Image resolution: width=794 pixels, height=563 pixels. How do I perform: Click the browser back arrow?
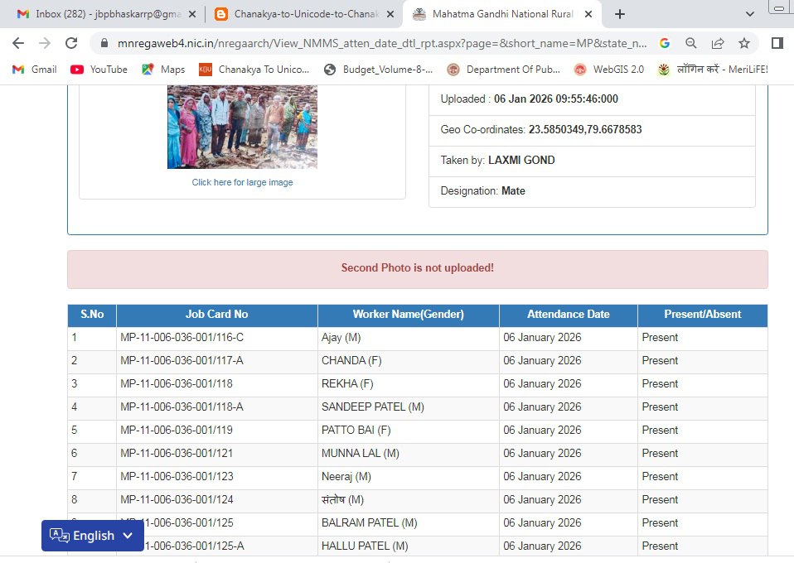point(18,43)
